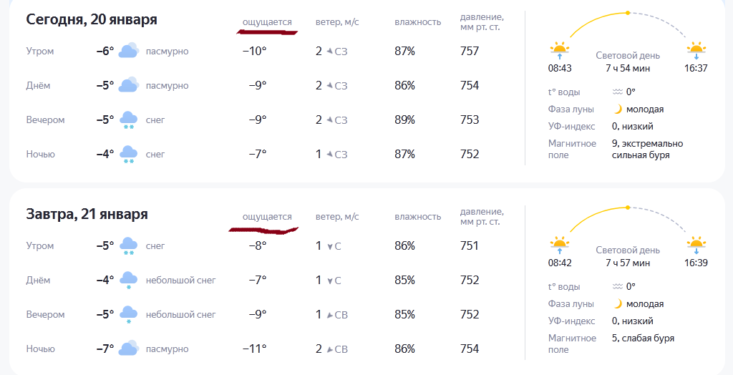733x375 pixels.
Task: Click tomorrow's evening northeast wind arrow
Action: pos(330,315)
